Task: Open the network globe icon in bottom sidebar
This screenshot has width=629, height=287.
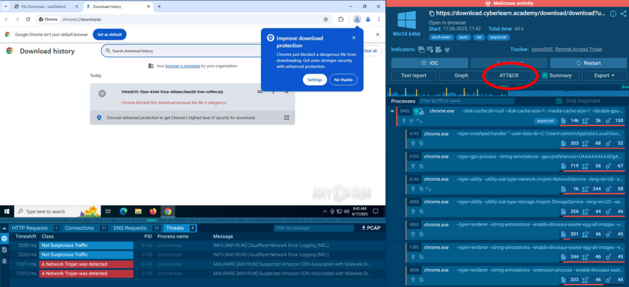Action: coord(4,239)
